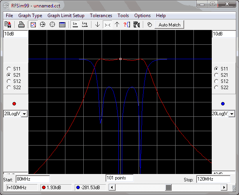This screenshot has height=195, width=239.
Task: Select right trace S22 radio button
Action: pos(216,88)
